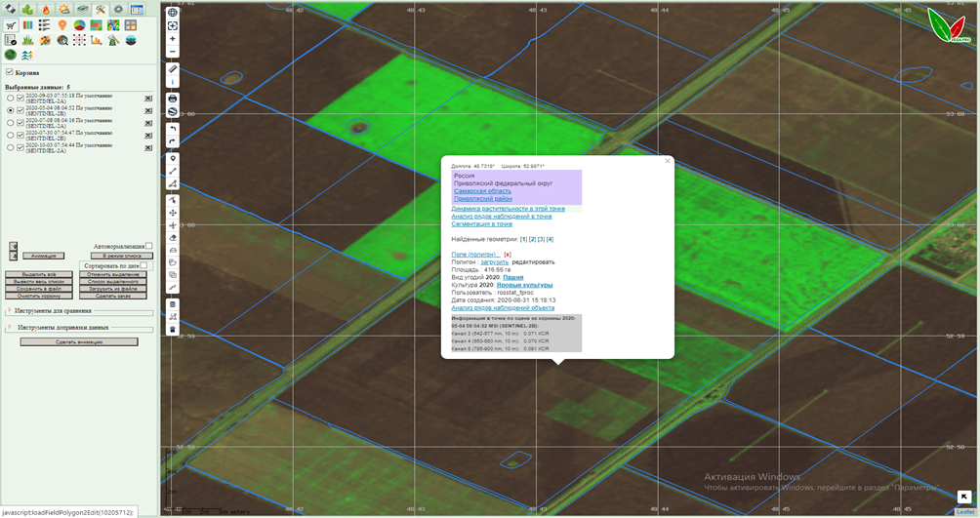Open the red-green-blue bars channel tool
Screen dimensions: 980x518
tap(28, 25)
